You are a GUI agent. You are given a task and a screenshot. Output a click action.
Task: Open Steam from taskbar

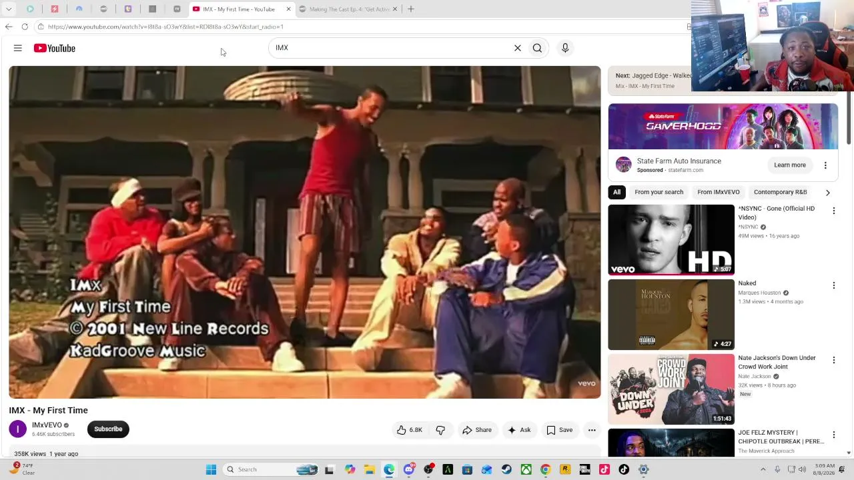[x=506, y=469]
